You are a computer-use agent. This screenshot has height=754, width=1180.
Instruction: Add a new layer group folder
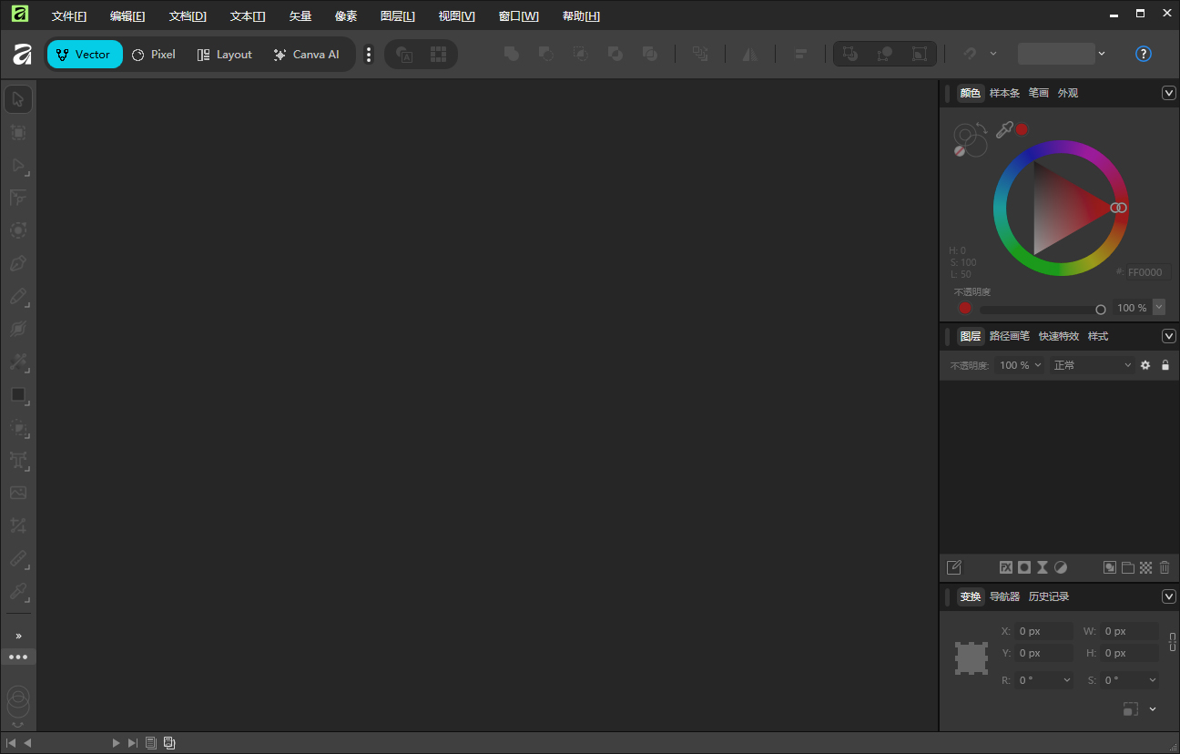coord(1127,566)
